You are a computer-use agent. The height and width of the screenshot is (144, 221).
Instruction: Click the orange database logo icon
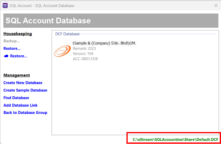click(62, 51)
